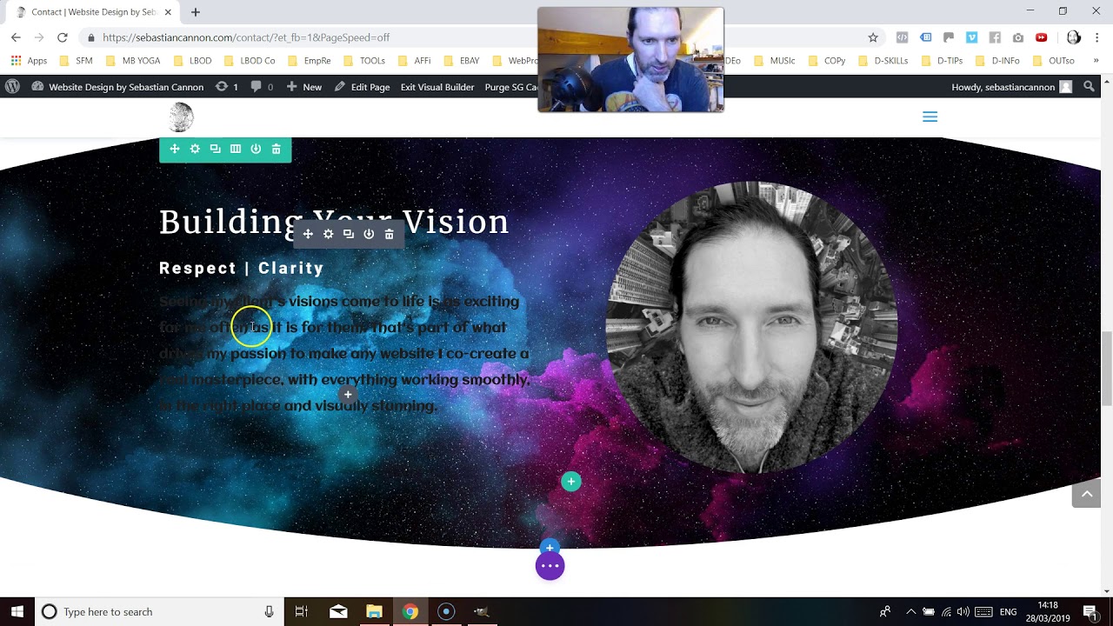Screen dimensions: 1113x626
Task: Click the code brackets extension icon
Action: [902, 37]
